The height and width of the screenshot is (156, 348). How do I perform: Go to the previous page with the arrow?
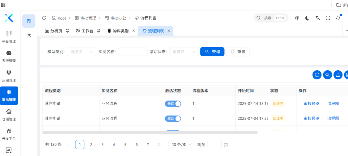(68, 145)
